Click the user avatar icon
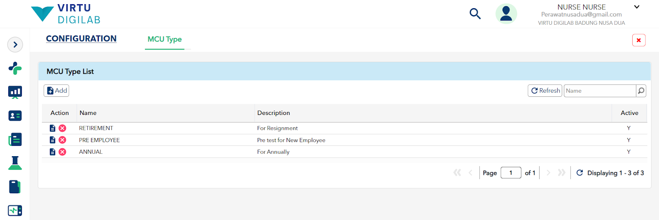Image resolution: width=659 pixels, height=220 pixels. click(506, 14)
